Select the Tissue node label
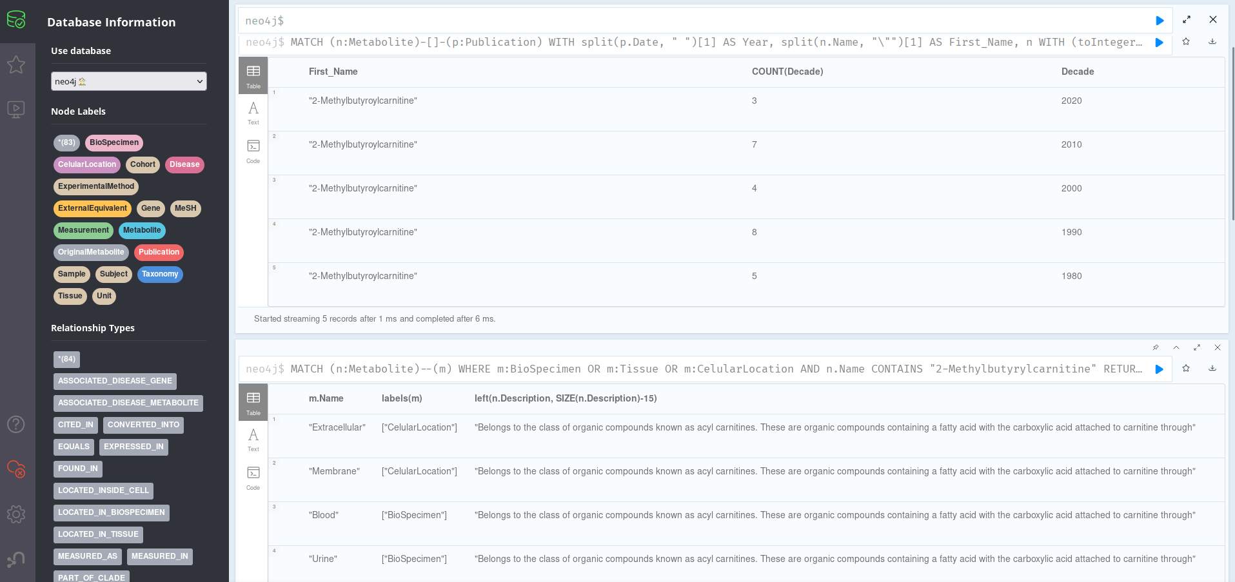Image resolution: width=1235 pixels, height=582 pixels. click(x=70, y=296)
